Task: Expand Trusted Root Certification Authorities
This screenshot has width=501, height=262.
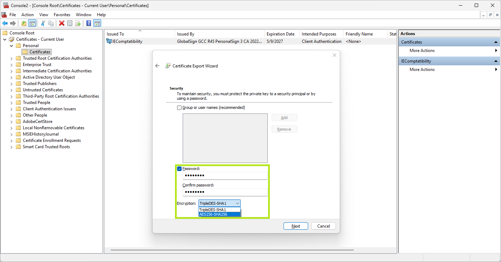Action: pos(11,58)
